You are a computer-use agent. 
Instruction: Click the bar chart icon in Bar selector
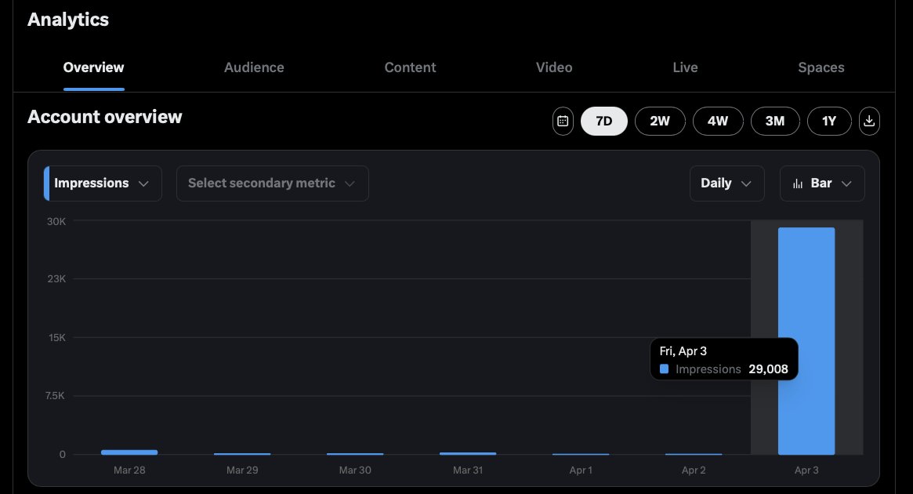(x=798, y=183)
